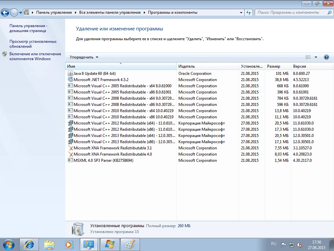334x251 pixels.
Task: Click version 4.30.2117.0 cell
Action: pos(302,160)
